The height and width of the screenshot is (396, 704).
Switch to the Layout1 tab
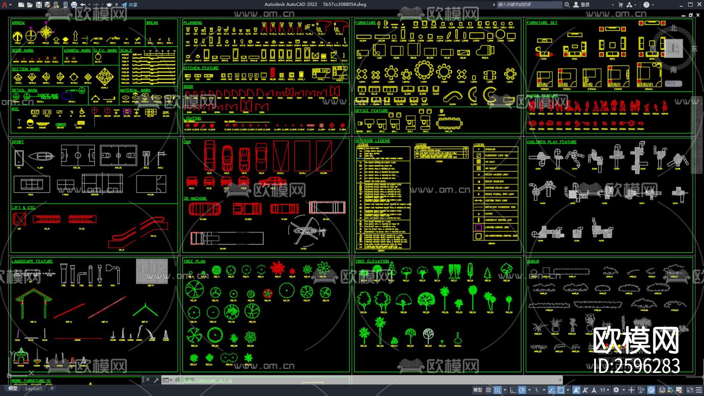click(34, 389)
